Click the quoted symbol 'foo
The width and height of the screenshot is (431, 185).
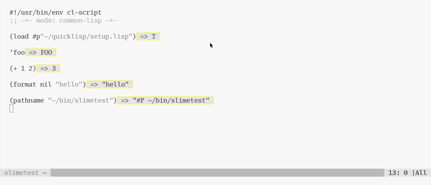[17, 53]
